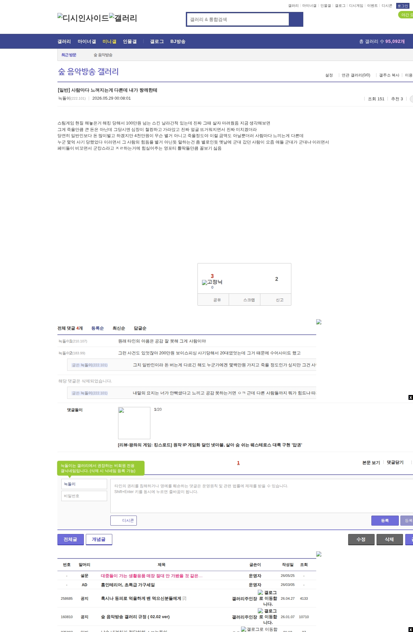
Task: Click the broken image icon above the comment list
Action: coord(319,322)
